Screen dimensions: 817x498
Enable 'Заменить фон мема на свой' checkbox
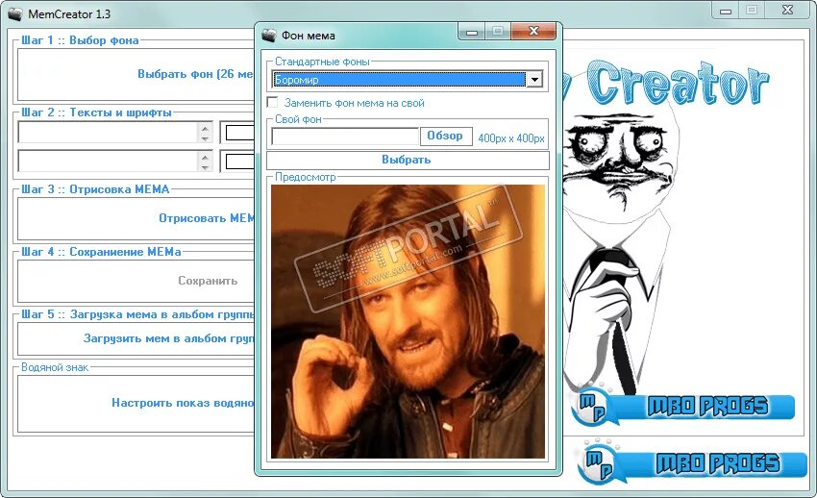coord(272,102)
